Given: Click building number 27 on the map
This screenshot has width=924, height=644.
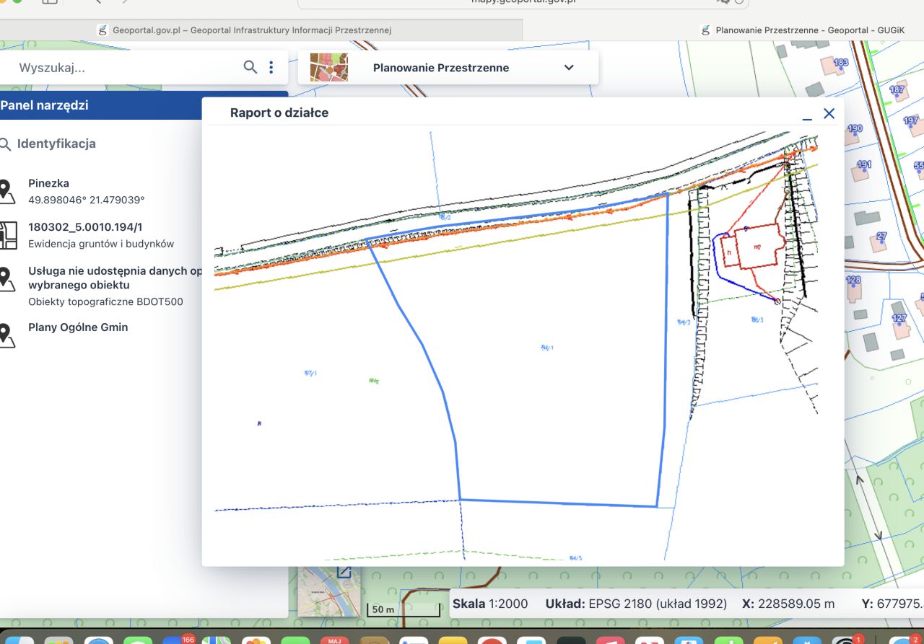Looking at the screenshot, I should tap(881, 237).
